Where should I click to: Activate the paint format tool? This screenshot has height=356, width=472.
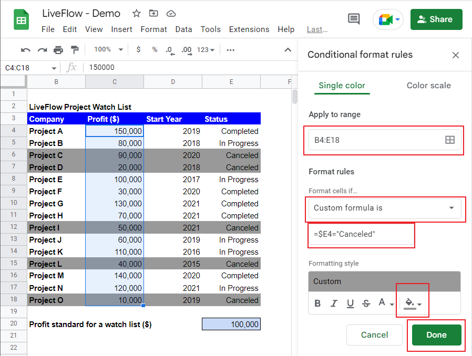pos(74,49)
